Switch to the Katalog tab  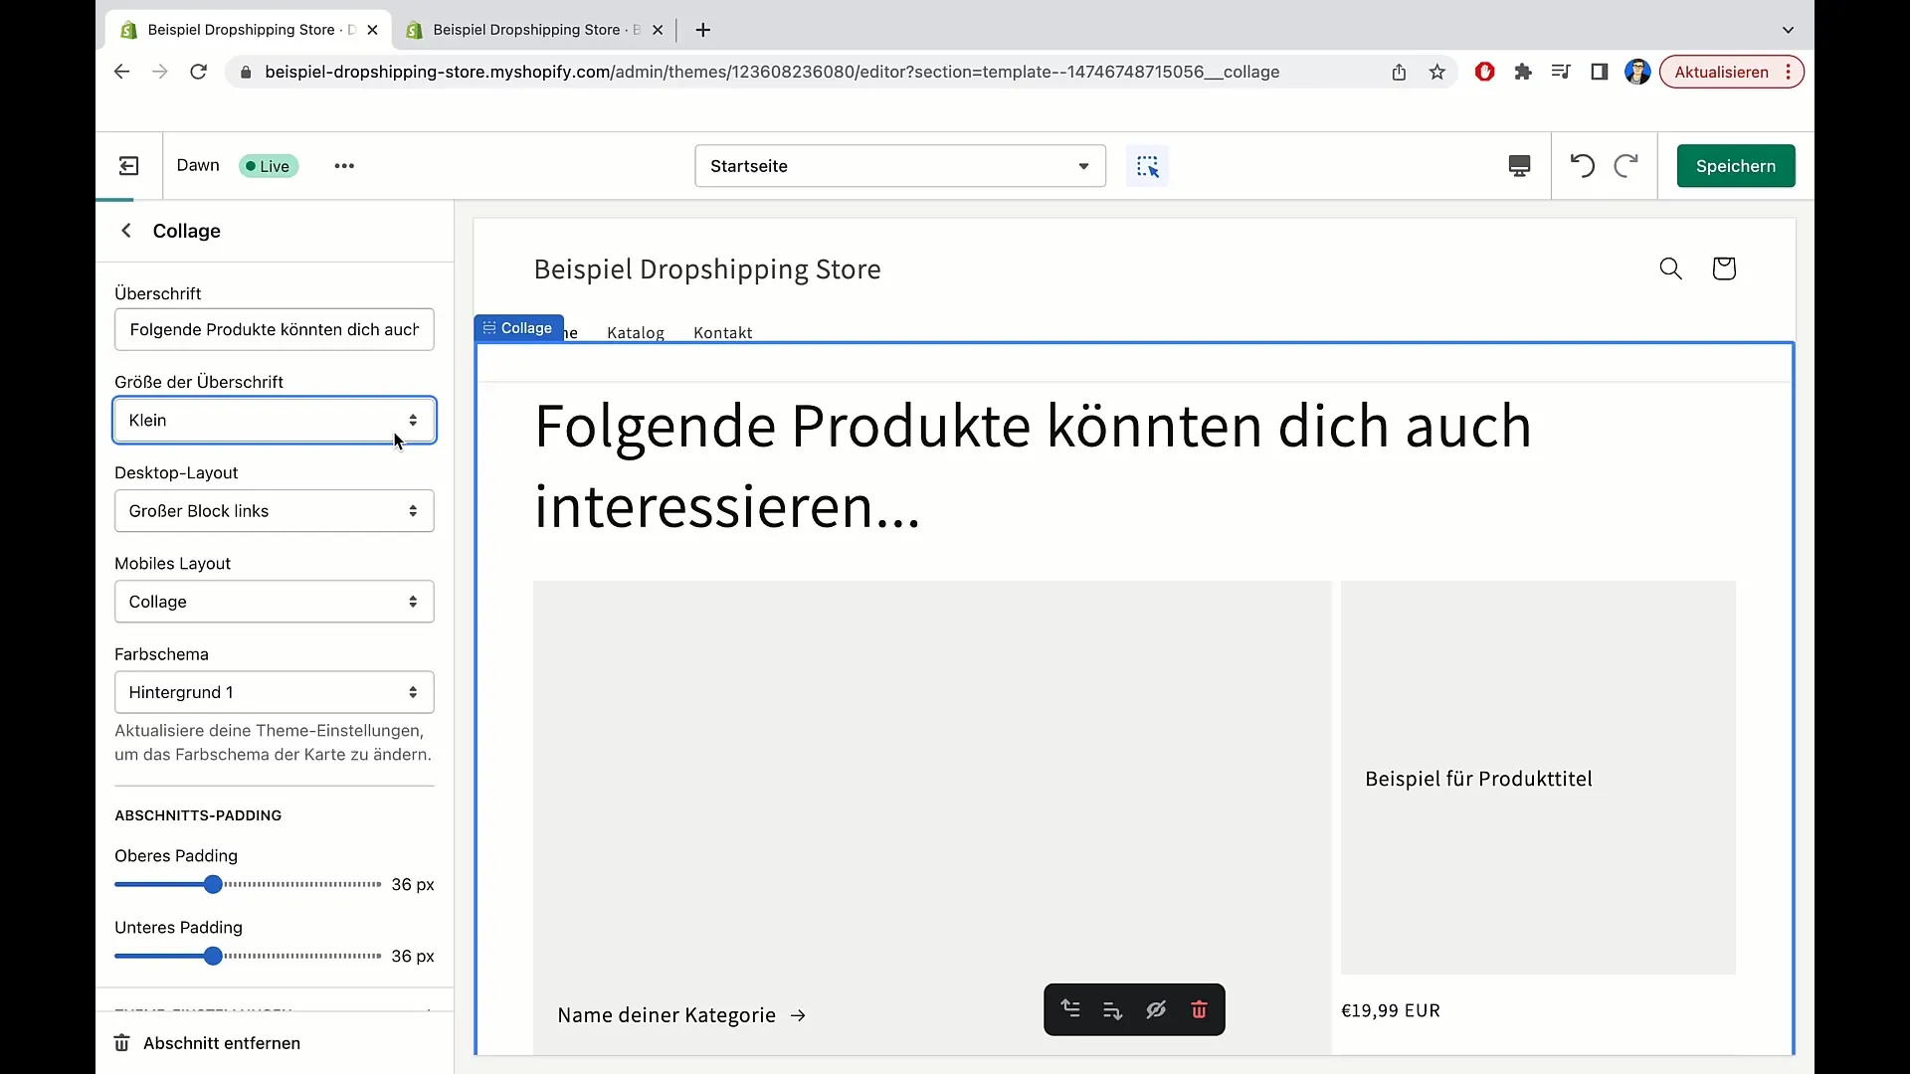[x=635, y=332]
